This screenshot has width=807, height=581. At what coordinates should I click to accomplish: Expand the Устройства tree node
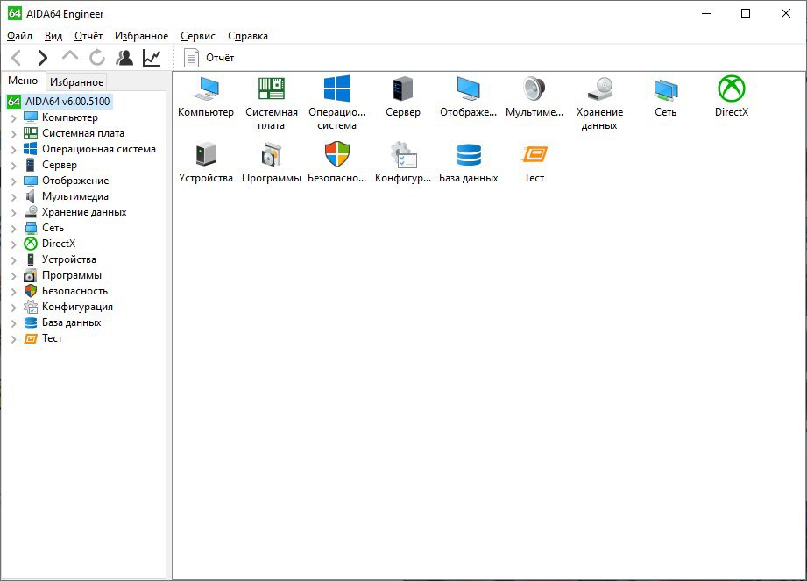coord(14,260)
